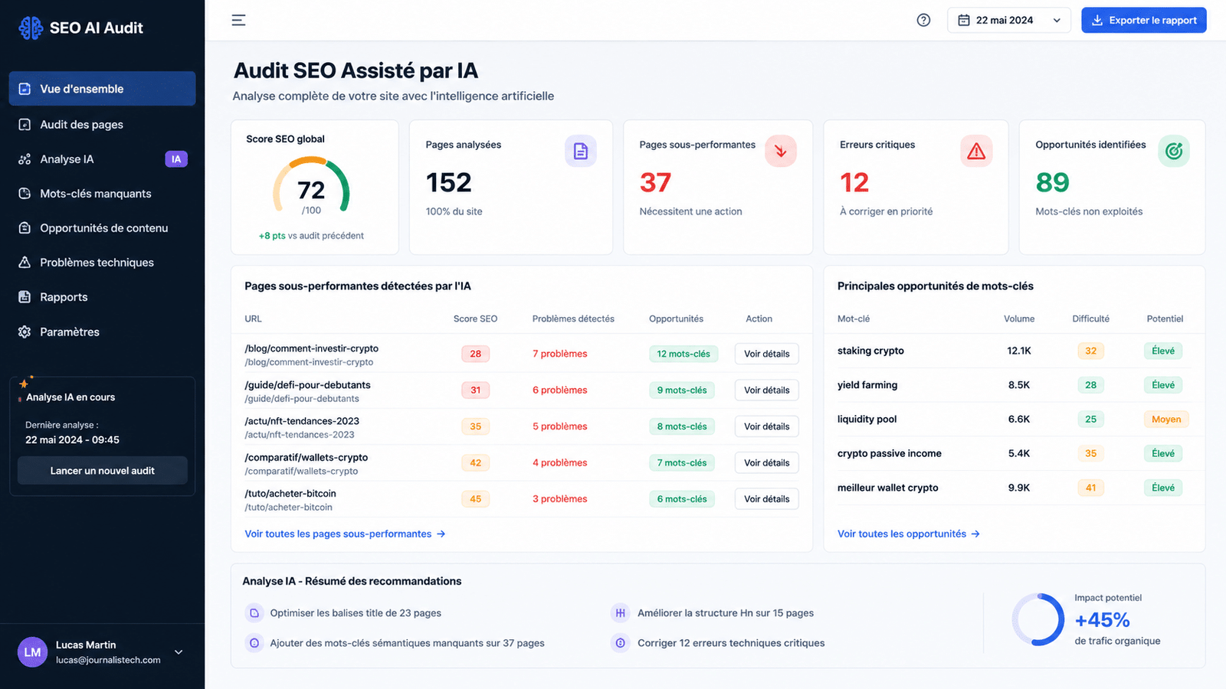Image resolution: width=1226 pixels, height=689 pixels.
Task: Click +45% traffic value
Action: (x=1102, y=620)
